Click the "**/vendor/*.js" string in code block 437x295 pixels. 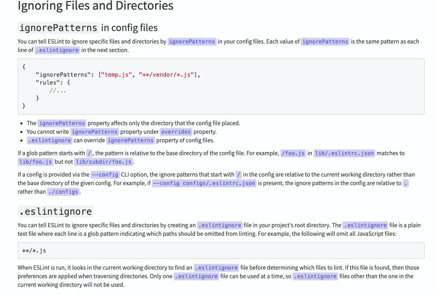click(x=166, y=75)
